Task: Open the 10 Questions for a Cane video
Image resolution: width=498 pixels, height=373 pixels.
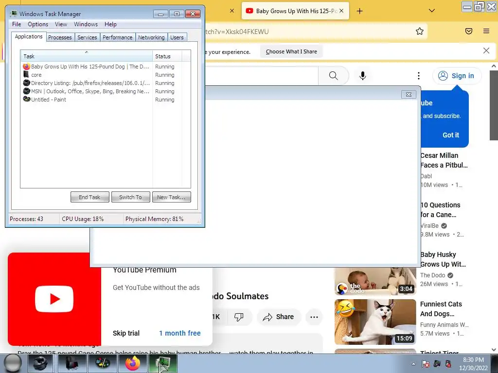Action: (440, 210)
